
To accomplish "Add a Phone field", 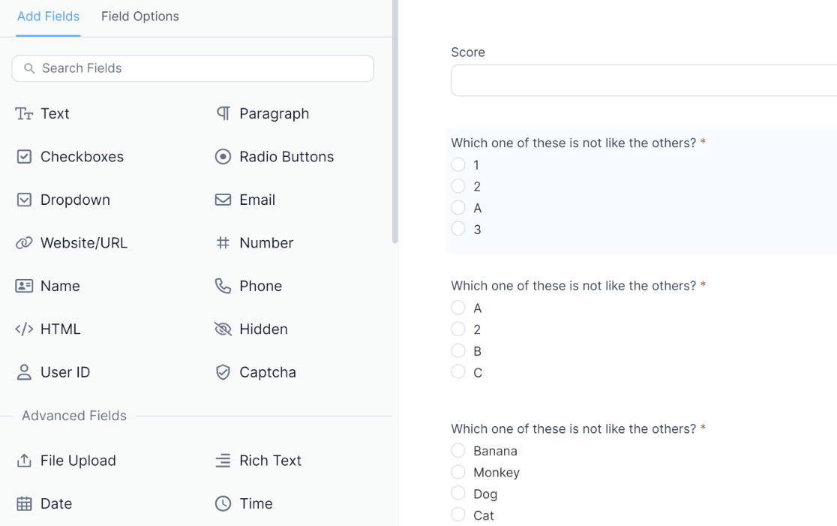I will pyautogui.click(x=260, y=286).
